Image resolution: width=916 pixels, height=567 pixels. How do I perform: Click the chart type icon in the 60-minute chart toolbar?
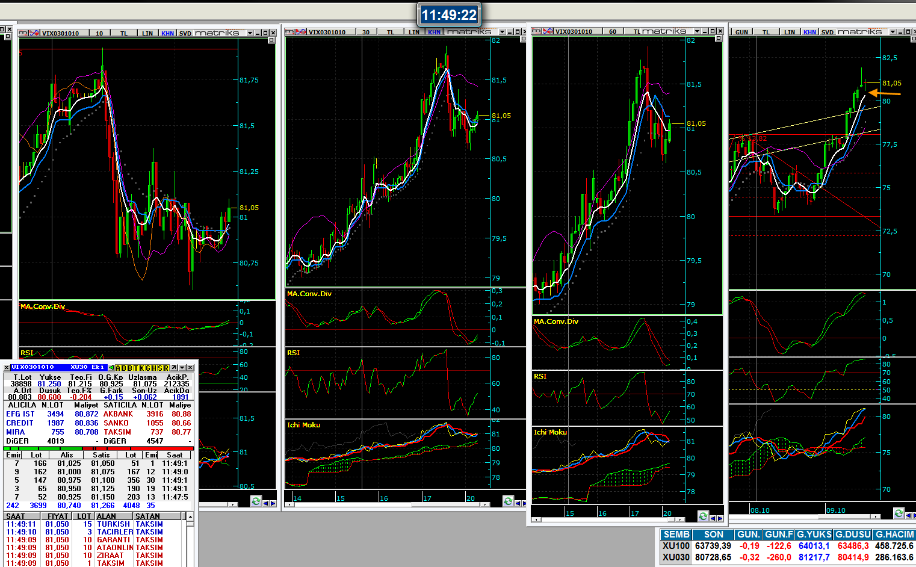(x=538, y=31)
